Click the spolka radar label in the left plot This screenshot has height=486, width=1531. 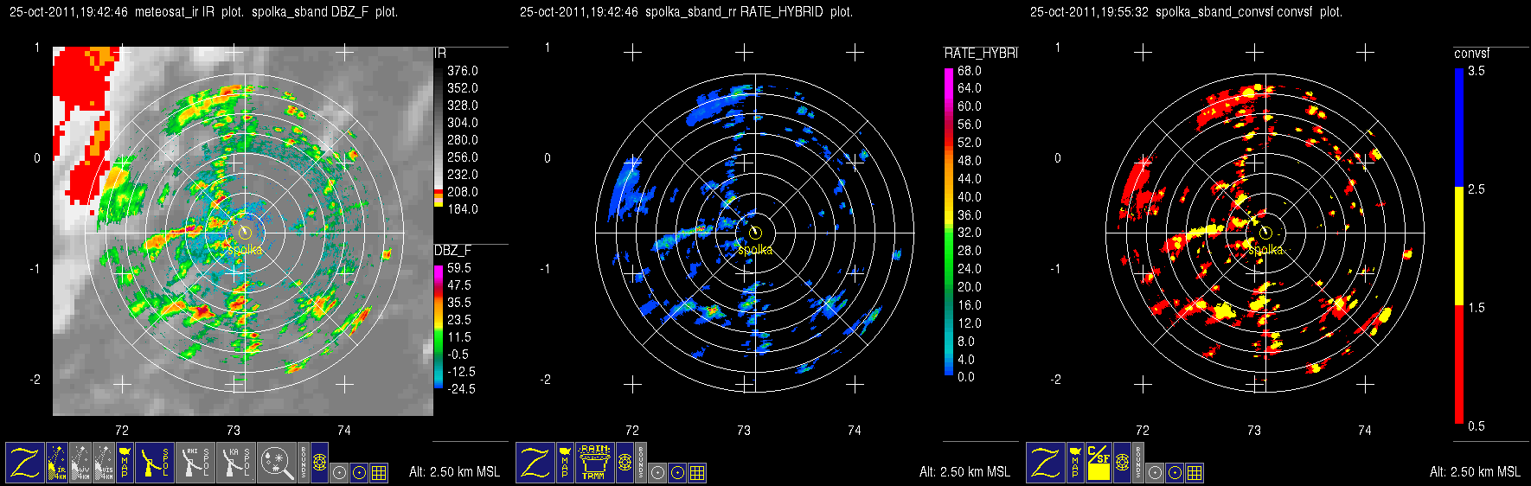(244, 250)
